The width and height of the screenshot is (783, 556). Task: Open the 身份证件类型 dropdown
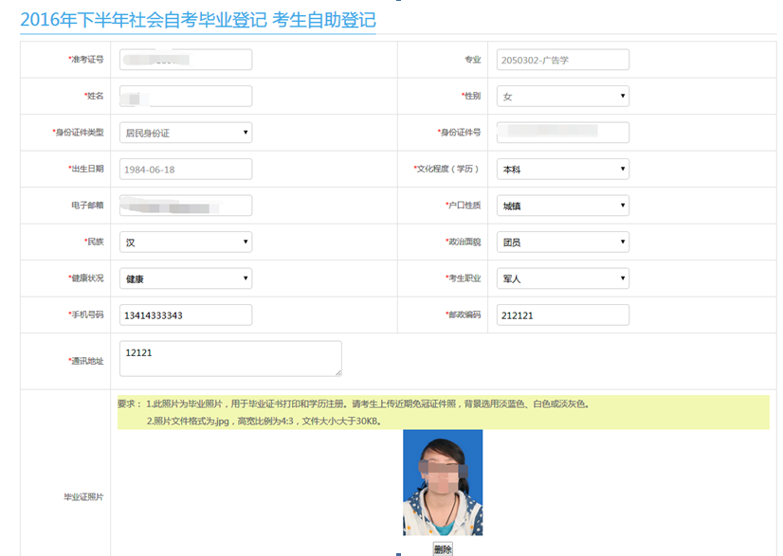coord(186,133)
